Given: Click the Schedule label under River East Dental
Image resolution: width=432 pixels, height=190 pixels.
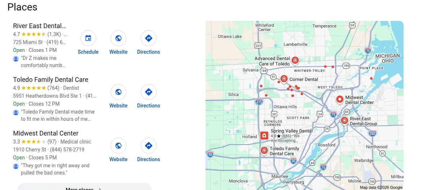Looking at the screenshot, I should pos(88,52).
